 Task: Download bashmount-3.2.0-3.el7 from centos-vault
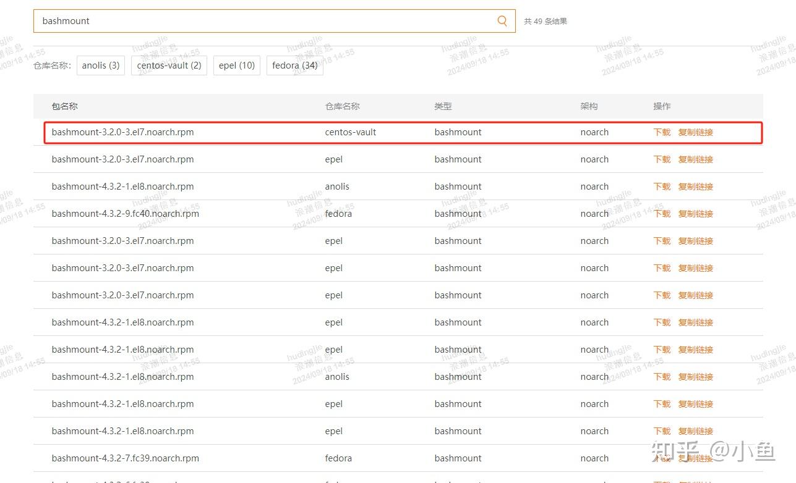pos(661,132)
